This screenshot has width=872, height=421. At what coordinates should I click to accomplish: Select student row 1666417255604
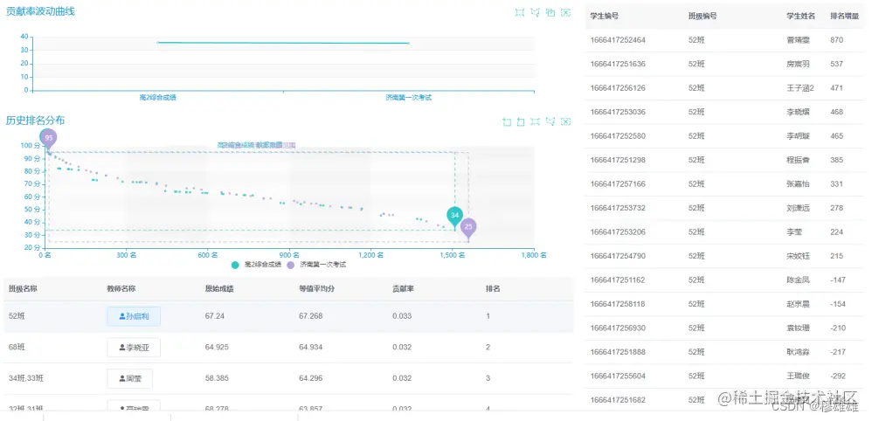(x=725, y=376)
